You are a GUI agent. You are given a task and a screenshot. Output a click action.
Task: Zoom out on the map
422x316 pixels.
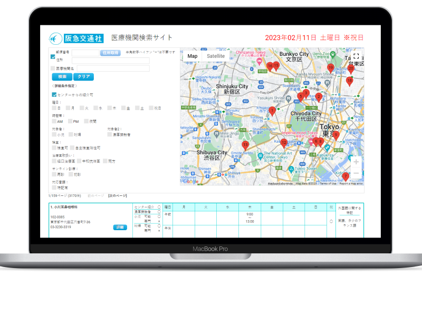click(x=356, y=173)
